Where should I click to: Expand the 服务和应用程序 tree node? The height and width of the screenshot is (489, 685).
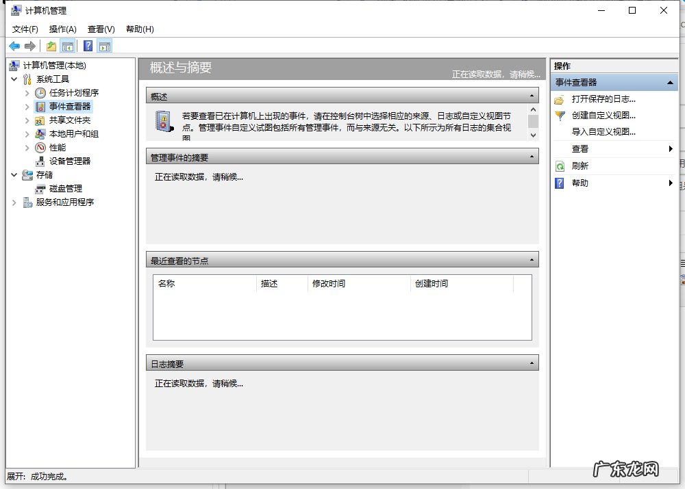(14, 202)
